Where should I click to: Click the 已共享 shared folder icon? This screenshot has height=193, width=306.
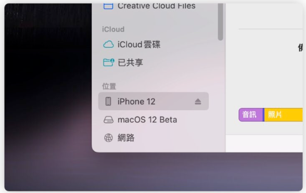pos(108,62)
